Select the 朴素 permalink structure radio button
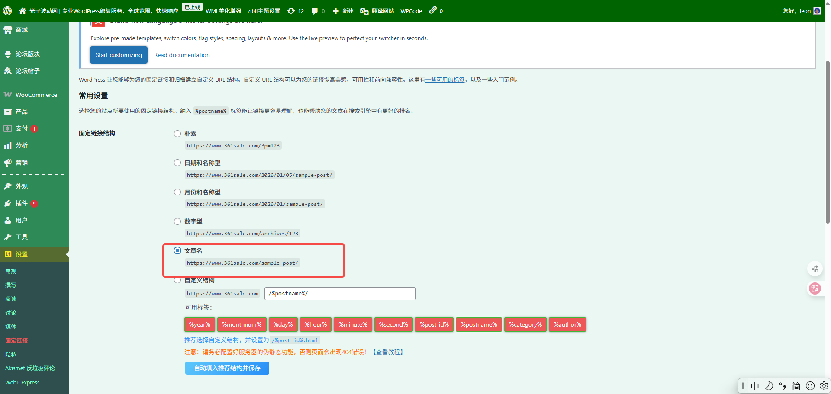Image resolution: width=831 pixels, height=394 pixels. 177,133
